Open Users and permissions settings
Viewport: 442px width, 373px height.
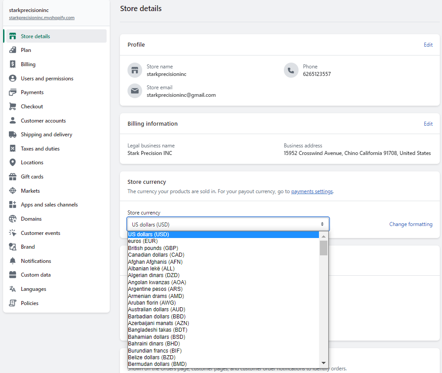pos(56,78)
